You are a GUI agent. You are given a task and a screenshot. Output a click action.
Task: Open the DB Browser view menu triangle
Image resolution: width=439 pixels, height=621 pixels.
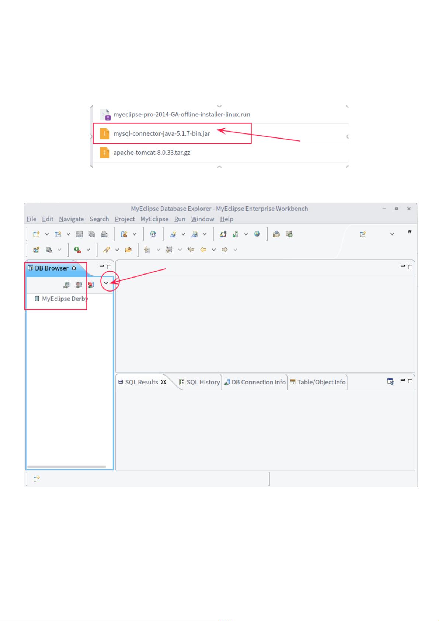click(x=106, y=283)
